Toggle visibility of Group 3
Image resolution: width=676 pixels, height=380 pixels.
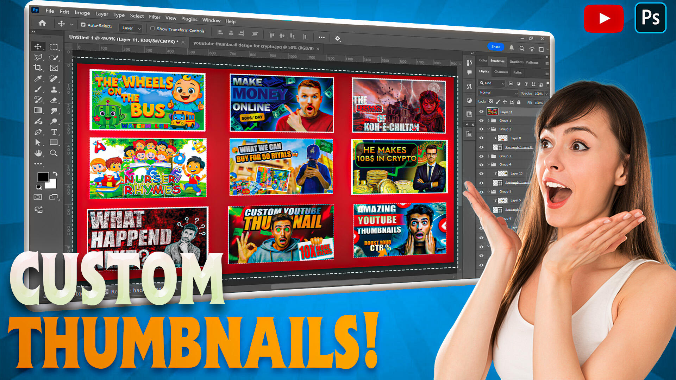(x=481, y=156)
